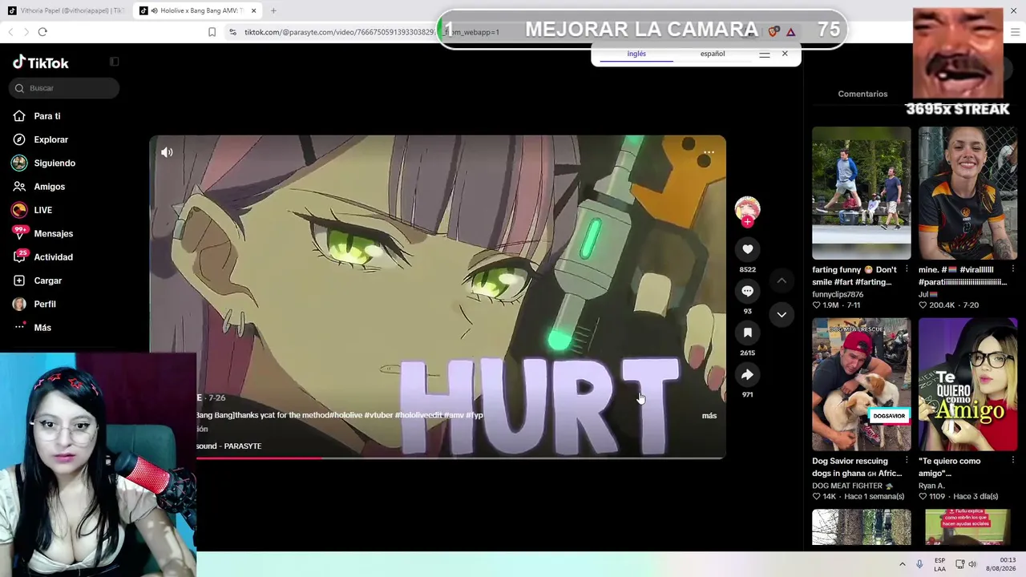
Task: Show hidden system tray icons
Action: click(902, 564)
